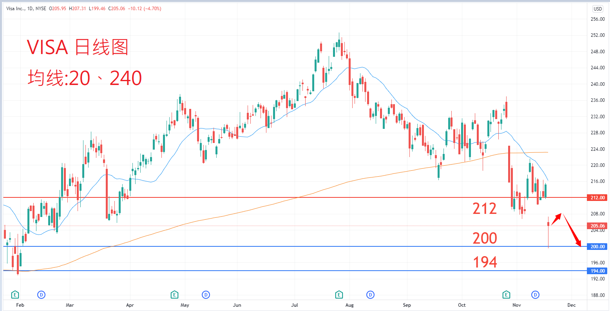Click the 248.00 price axis label

point(598,51)
